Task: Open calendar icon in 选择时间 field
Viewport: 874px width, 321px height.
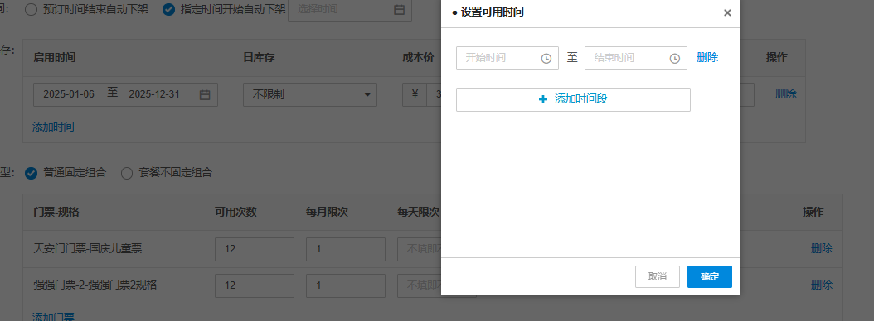Action: (399, 9)
